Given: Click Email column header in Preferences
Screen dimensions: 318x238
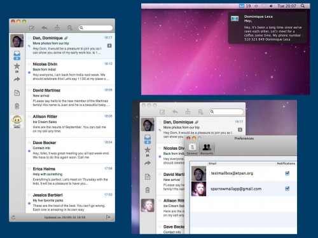Looking at the screenshot, I should tap(241, 163).
